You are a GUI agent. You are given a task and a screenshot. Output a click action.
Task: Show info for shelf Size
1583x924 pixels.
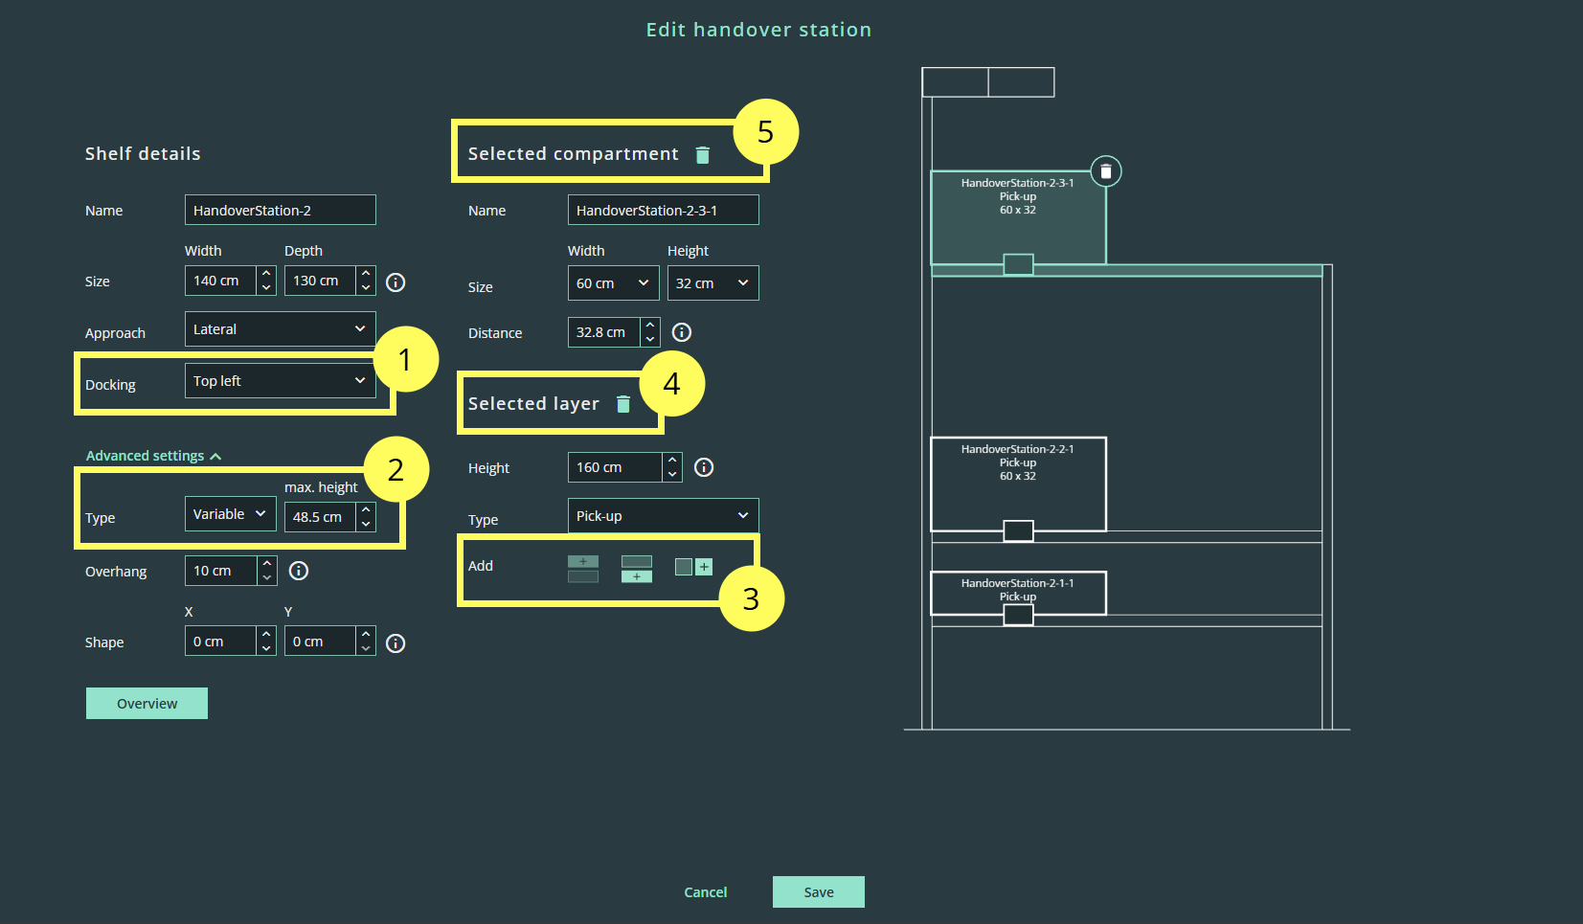[x=395, y=282]
